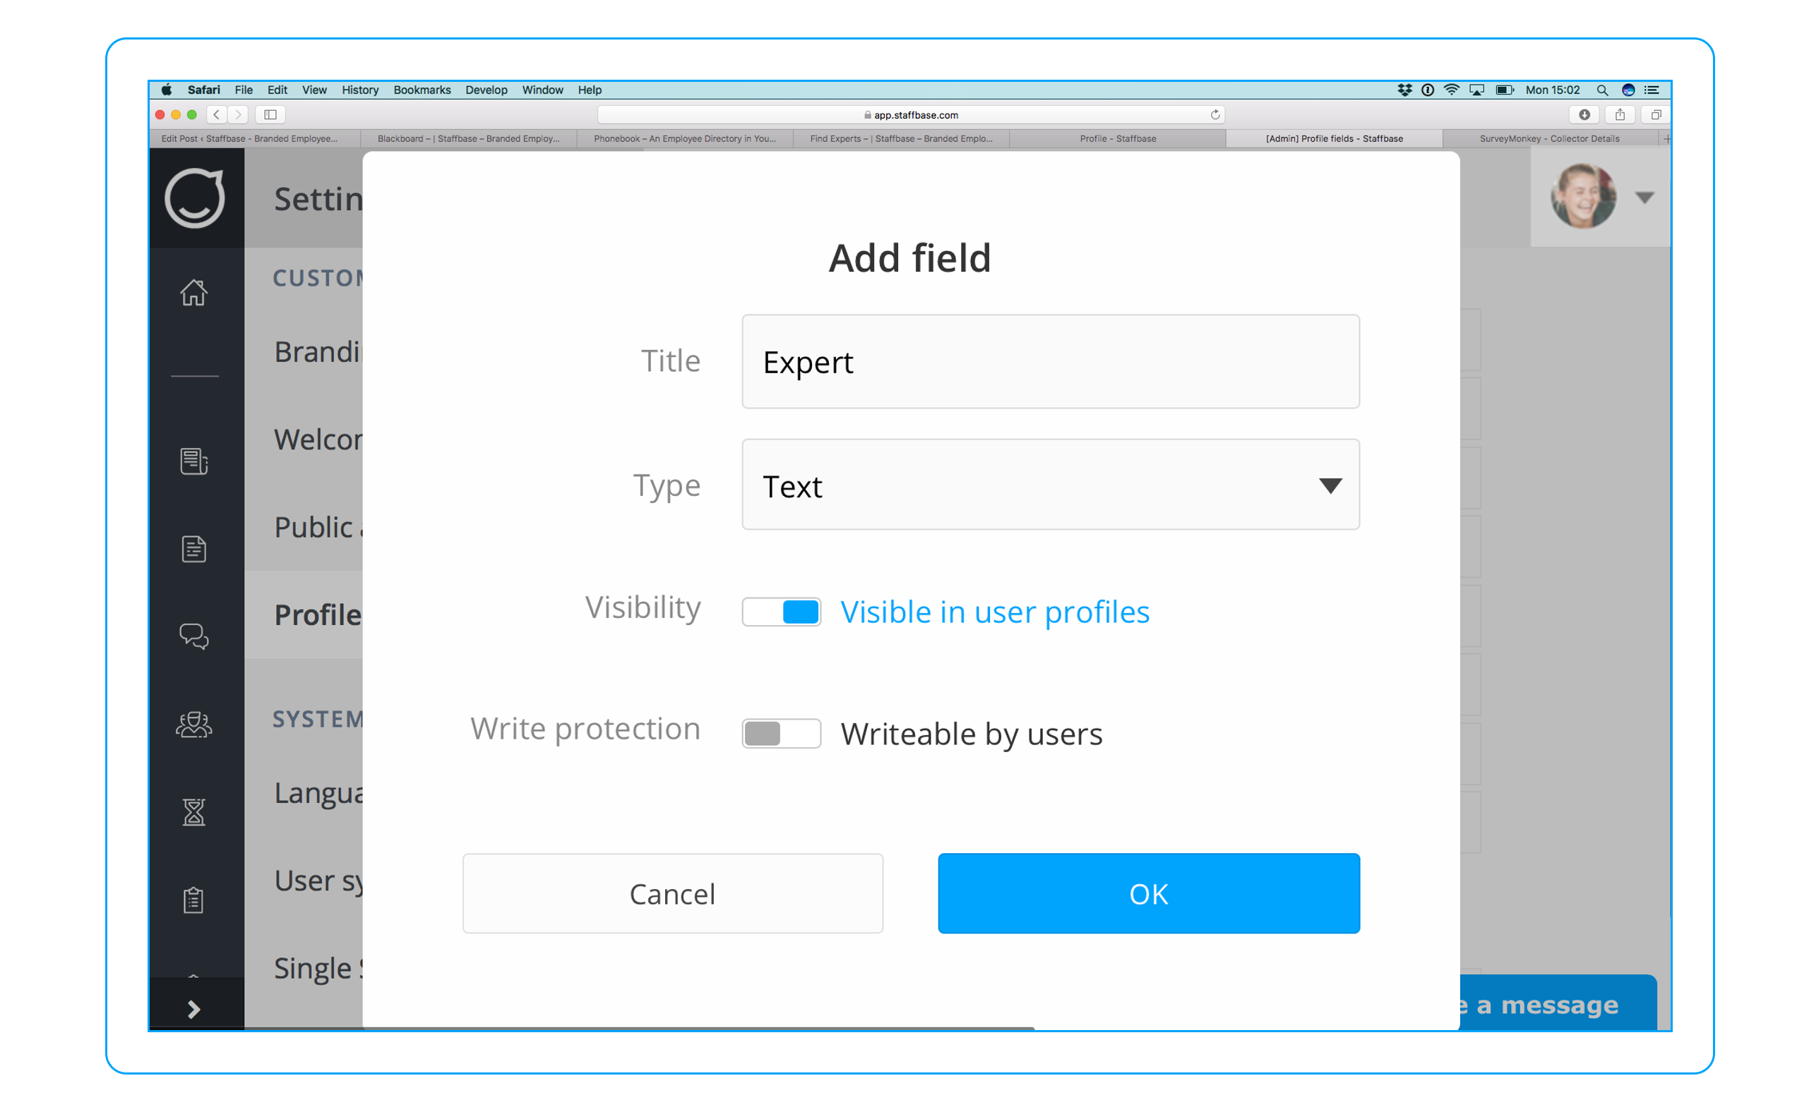Screen dimensions: 1809x1107
Task: Open the Pages document icon in sidebar
Action: (193, 548)
